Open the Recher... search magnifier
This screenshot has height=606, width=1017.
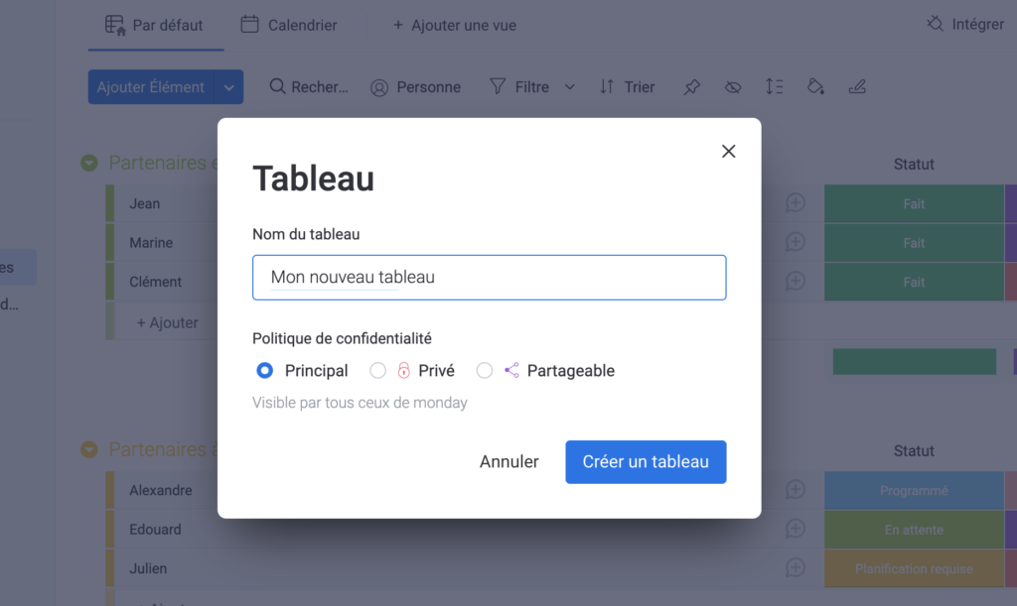click(x=277, y=86)
